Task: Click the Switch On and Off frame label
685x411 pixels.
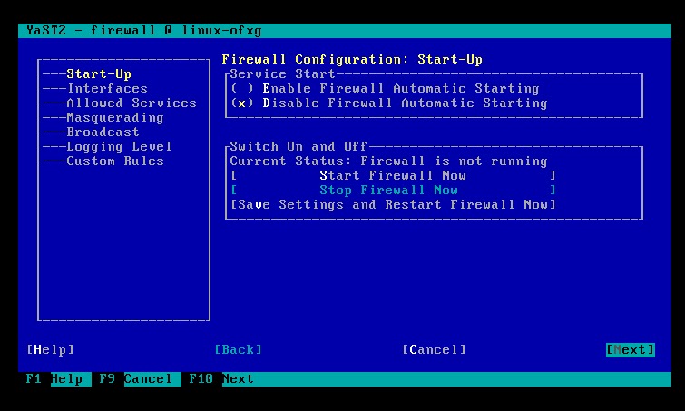Action: [298, 146]
